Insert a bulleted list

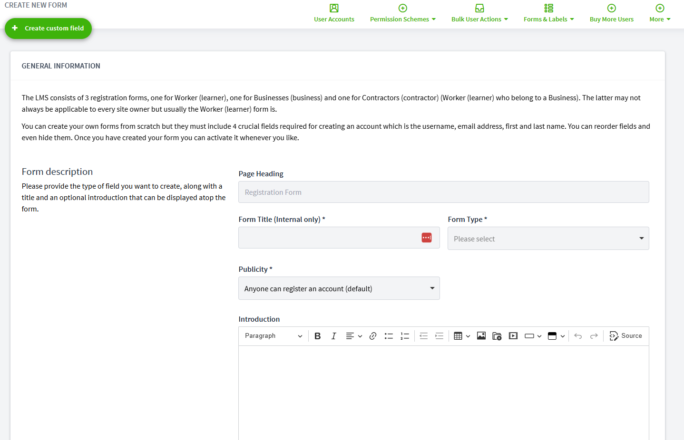coord(389,336)
